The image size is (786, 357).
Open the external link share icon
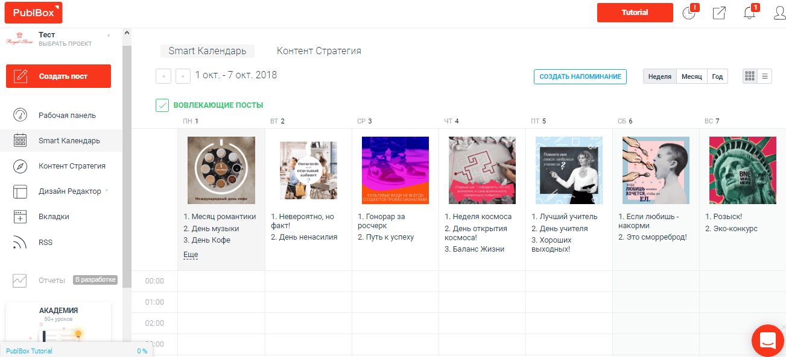pos(719,13)
